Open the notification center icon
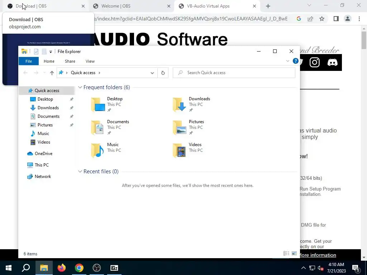The height and width of the screenshot is (275, 367). 356,268
